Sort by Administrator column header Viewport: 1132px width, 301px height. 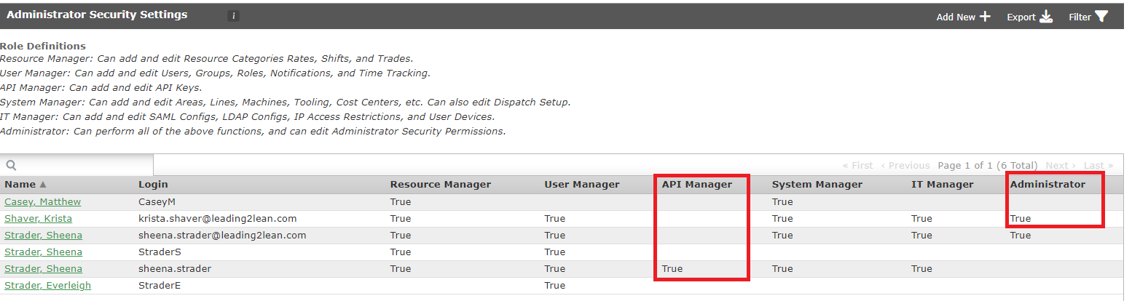(1047, 185)
